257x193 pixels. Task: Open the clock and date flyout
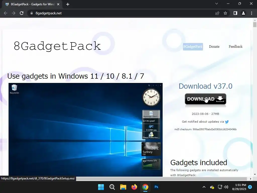click(x=239, y=187)
